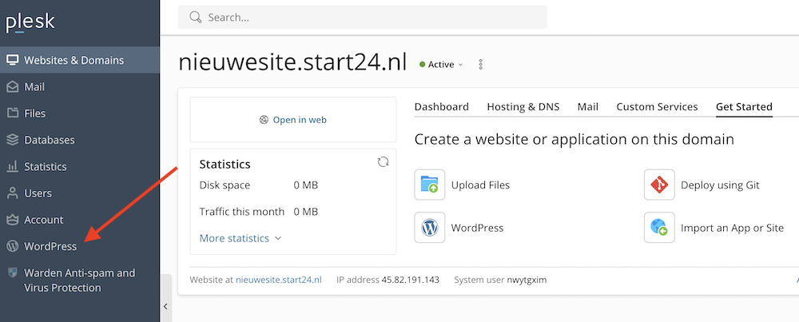This screenshot has width=799, height=322.
Task: Click the Plesk logo
Action: tap(30, 22)
